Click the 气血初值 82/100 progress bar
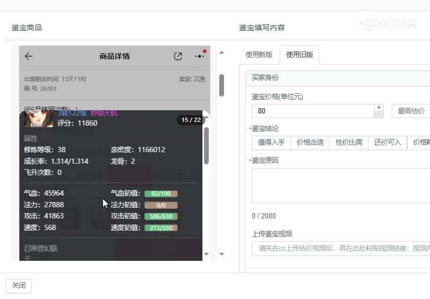430x299 pixels. tap(161, 194)
